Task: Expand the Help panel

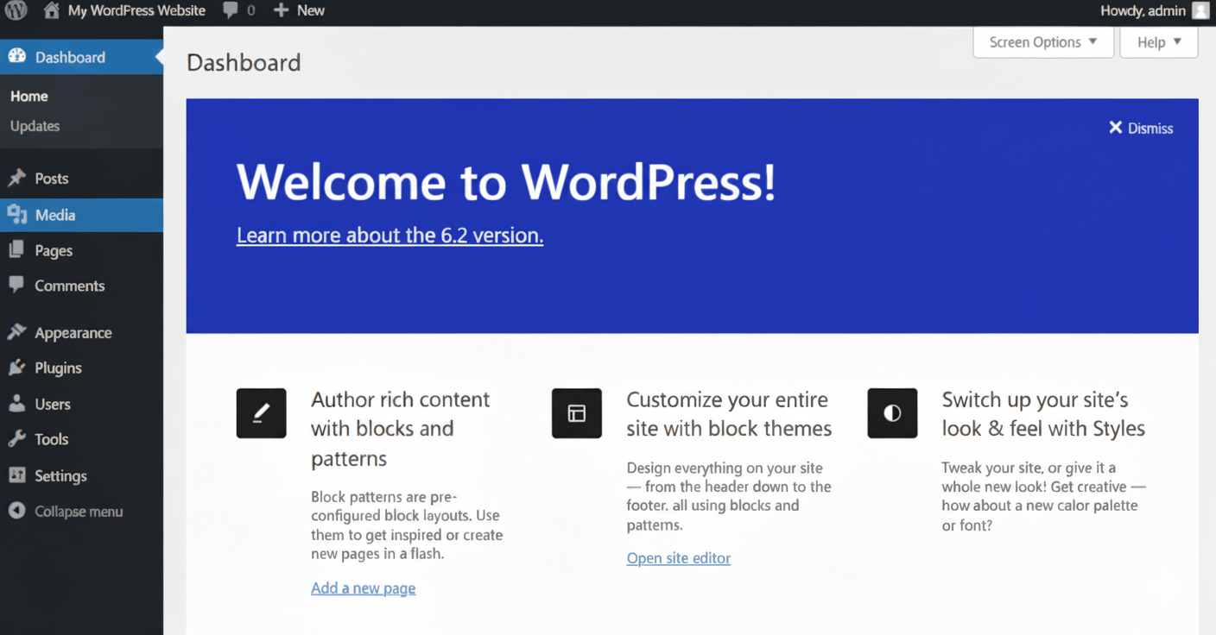Action: pos(1158,41)
